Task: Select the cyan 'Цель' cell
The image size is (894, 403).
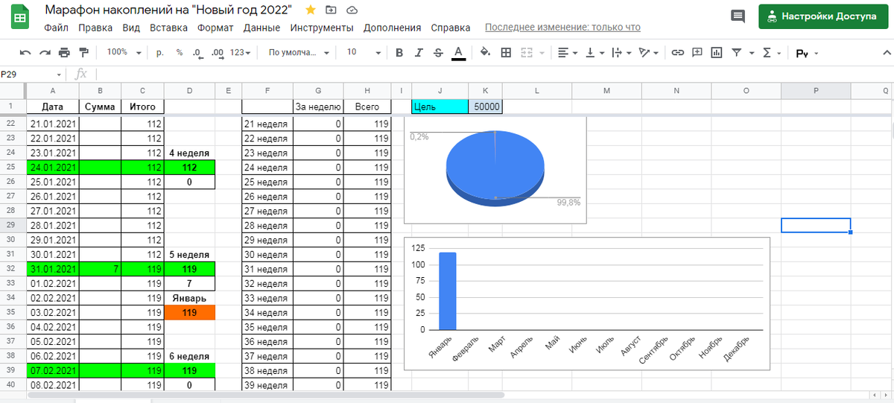Action: pos(440,107)
